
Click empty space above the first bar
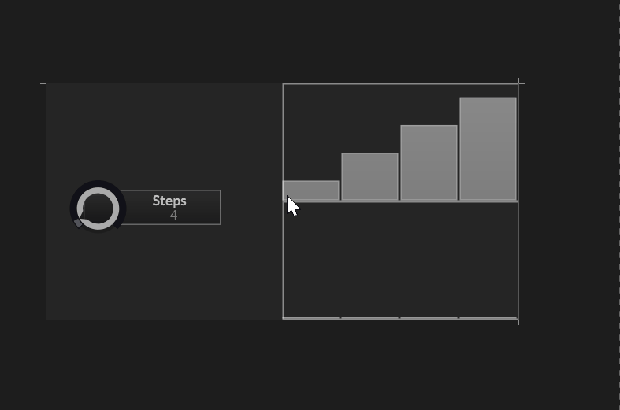pyautogui.click(x=311, y=134)
